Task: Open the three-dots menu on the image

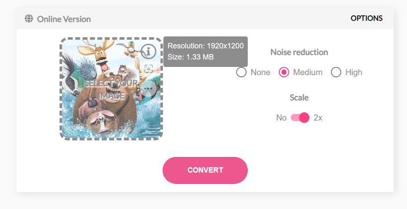Action: click(x=148, y=88)
